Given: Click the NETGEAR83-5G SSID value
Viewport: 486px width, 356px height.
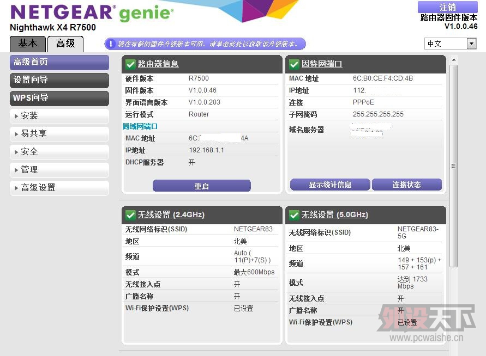Looking at the screenshot, I should (x=418, y=232).
